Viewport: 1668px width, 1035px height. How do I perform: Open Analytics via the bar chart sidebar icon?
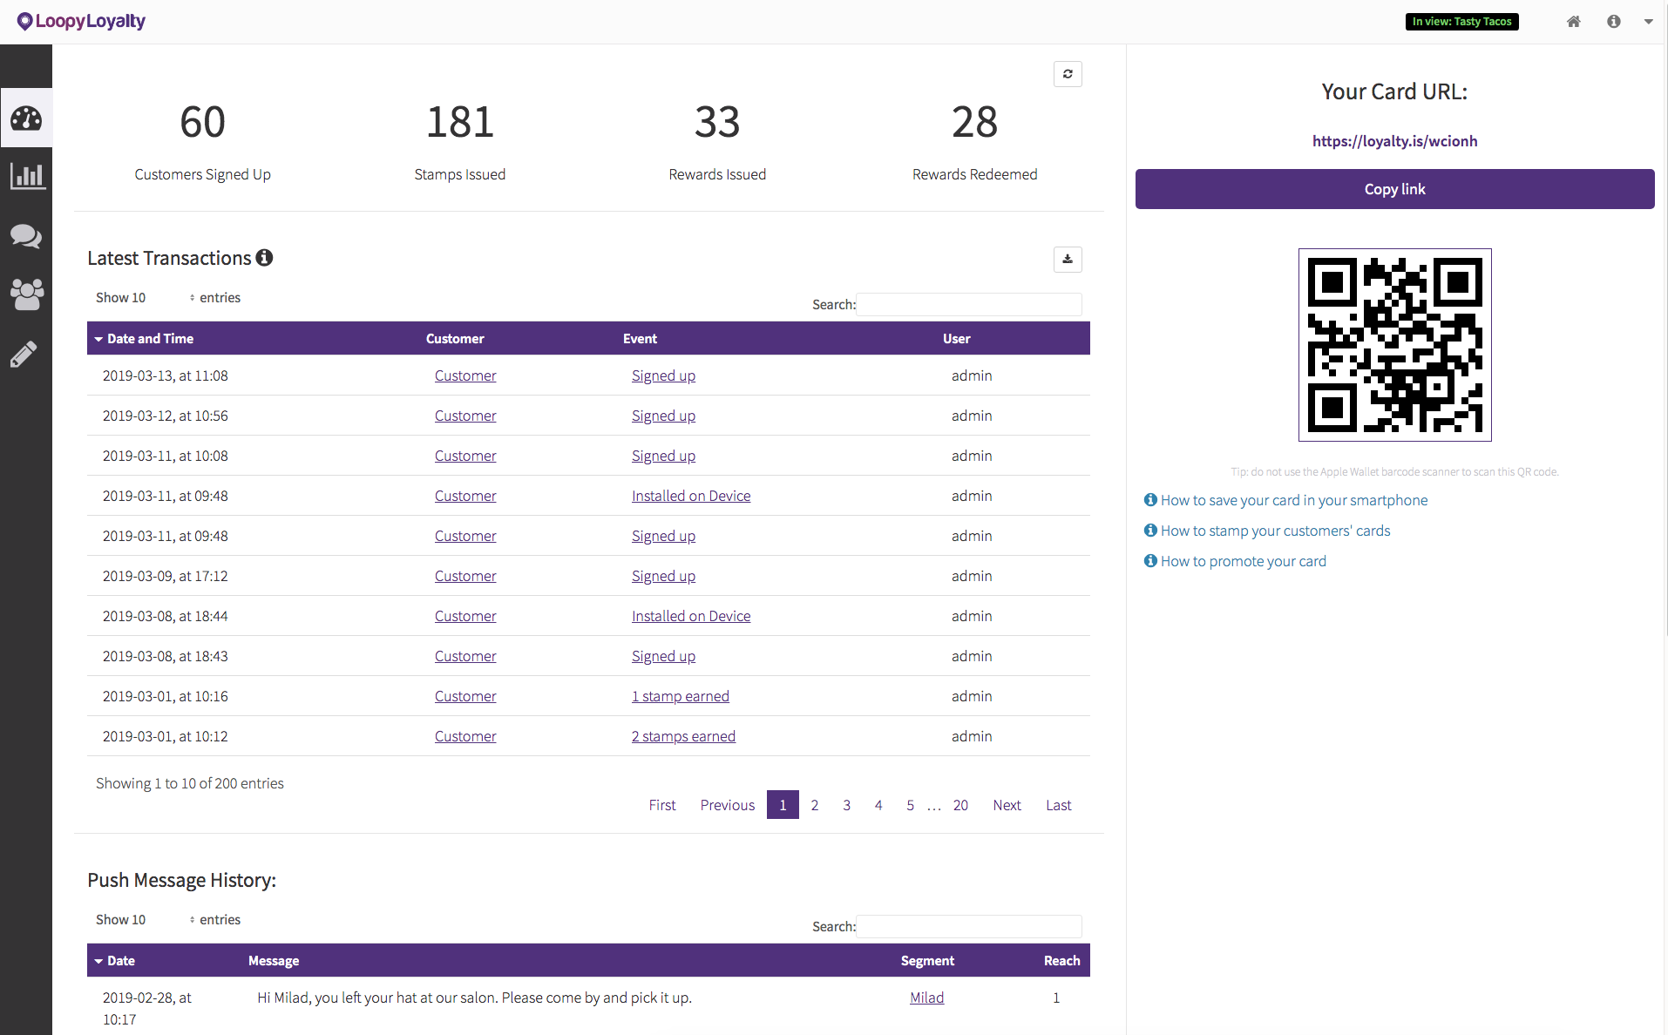(x=26, y=177)
